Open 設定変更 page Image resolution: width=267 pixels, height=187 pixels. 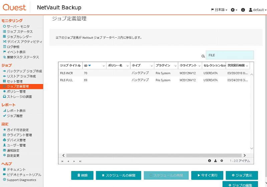tap(11, 155)
